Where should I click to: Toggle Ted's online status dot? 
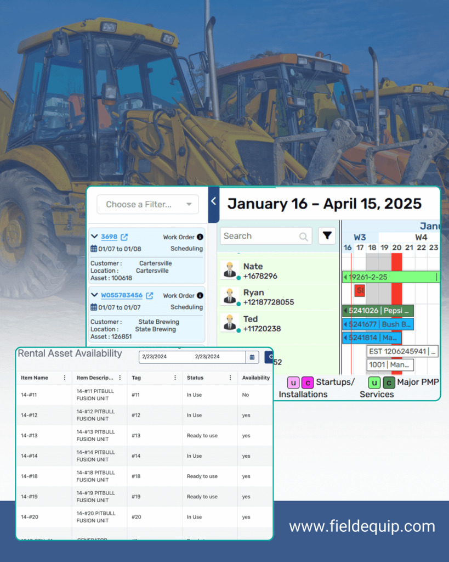point(238,330)
